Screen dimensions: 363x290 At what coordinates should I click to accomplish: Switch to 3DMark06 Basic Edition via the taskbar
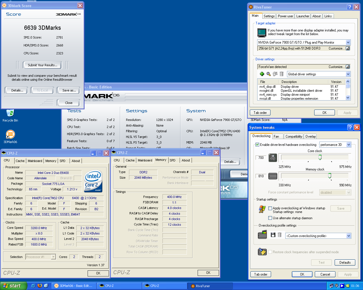coord(74,286)
